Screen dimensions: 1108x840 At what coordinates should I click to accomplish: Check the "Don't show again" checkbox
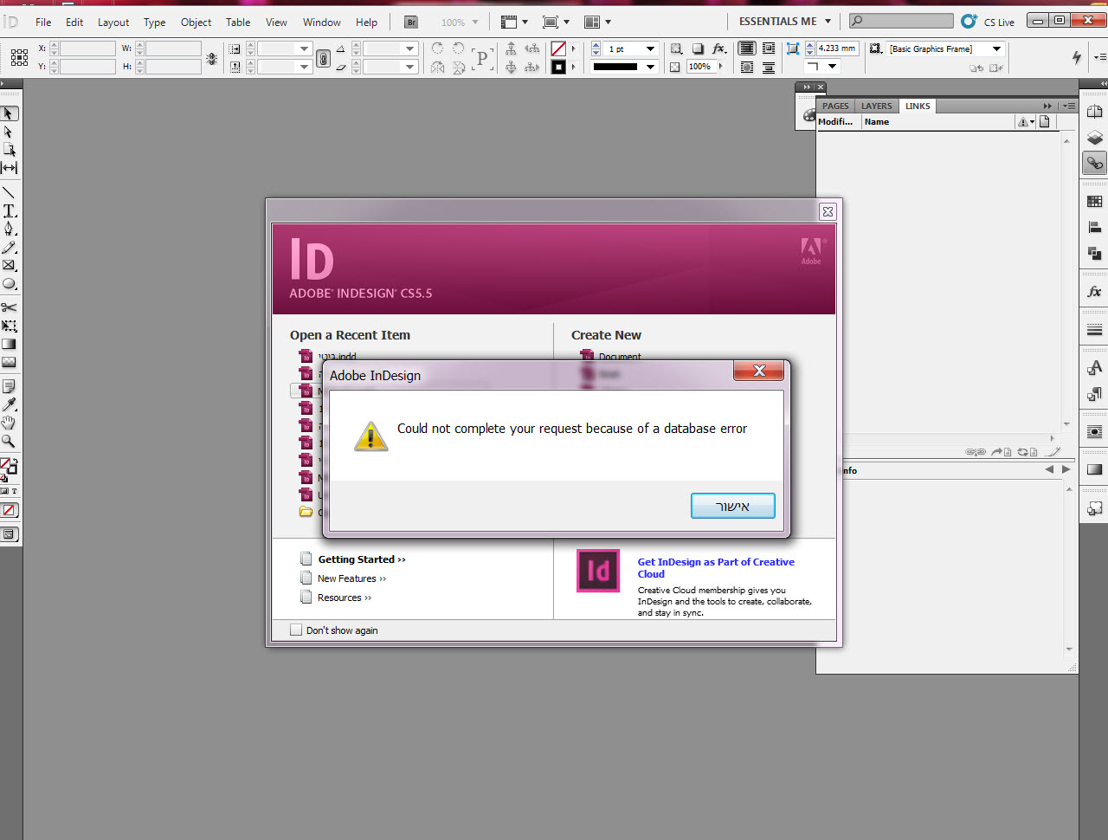pyautogui.click(x=296, y=630)
